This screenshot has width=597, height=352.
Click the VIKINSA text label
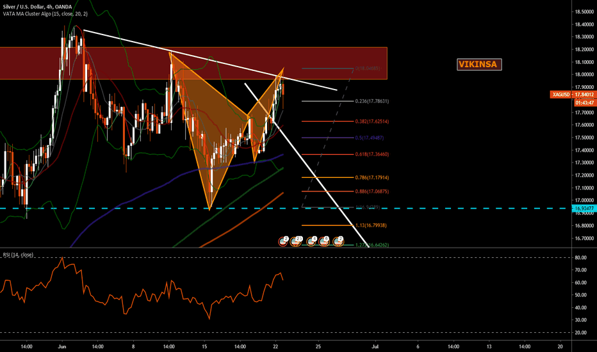pos(479,64)
